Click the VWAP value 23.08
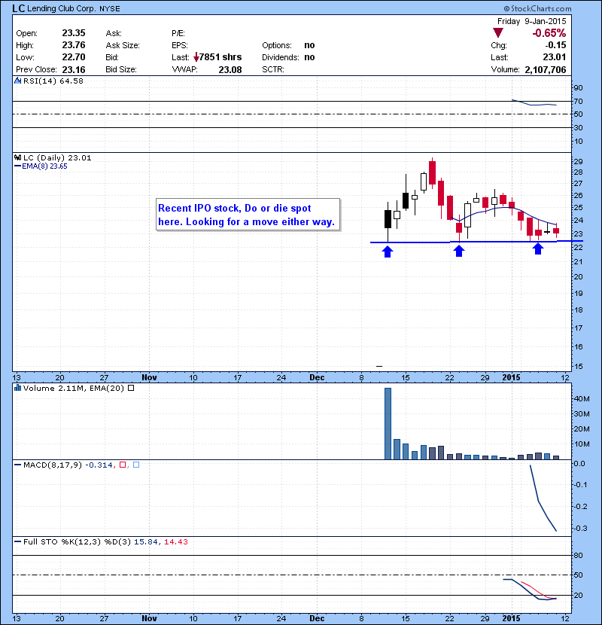The width and height of the screenshot is (602, 625). tap(230, 70)
